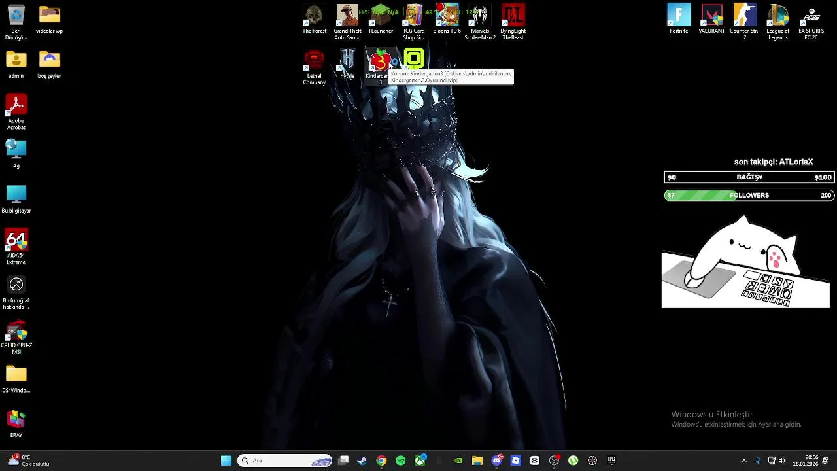Click the Ara taskbar search box
The width and height of the screenshot is (837, 471).
coord(285,461)
